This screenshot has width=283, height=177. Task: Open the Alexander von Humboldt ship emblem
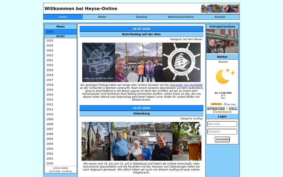181,62
